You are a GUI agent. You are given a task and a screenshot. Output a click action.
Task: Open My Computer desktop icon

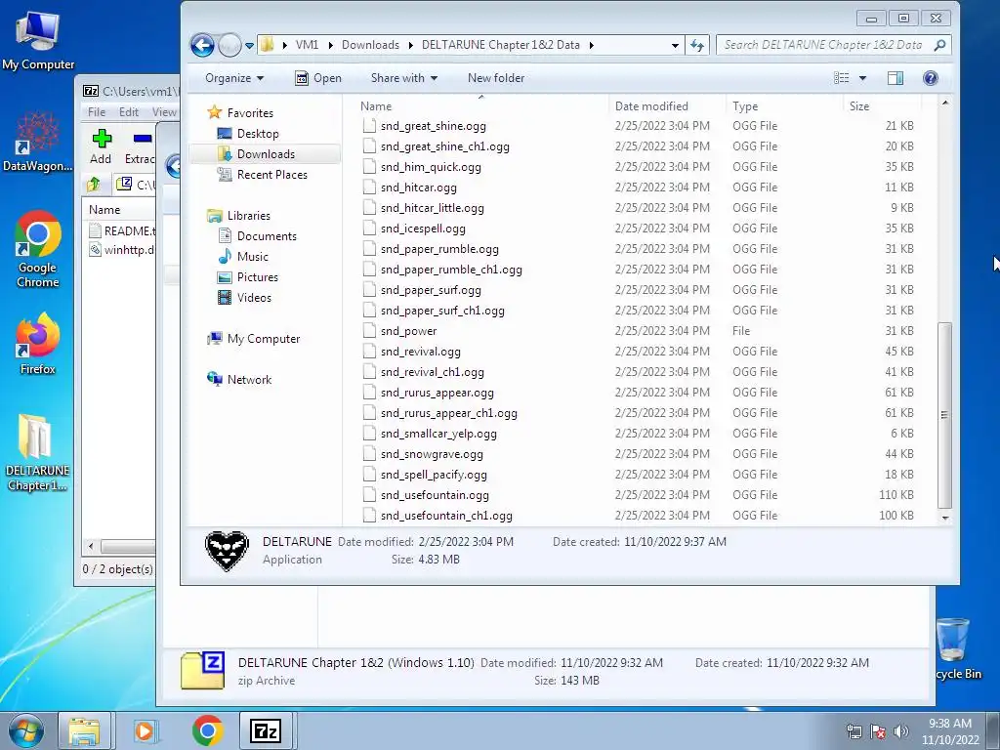[38, 40]
